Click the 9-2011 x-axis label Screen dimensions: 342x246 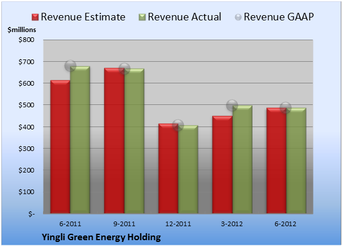[124, 224]
